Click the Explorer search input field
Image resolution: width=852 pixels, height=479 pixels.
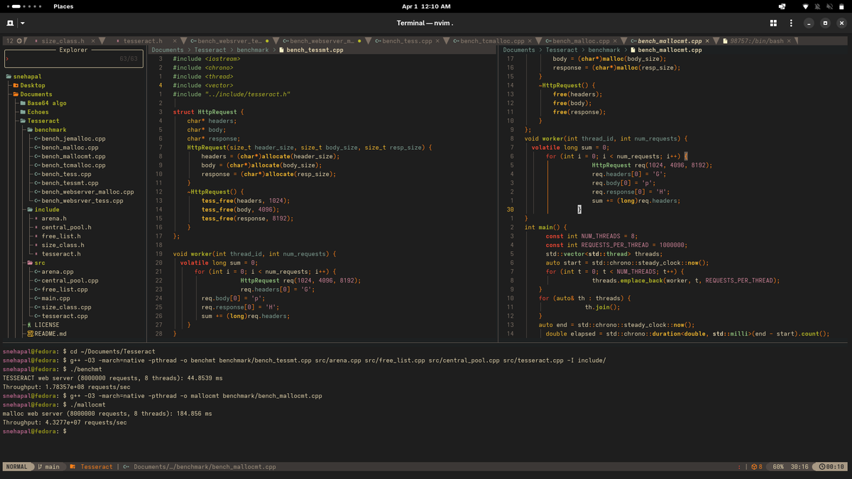tap(73, 59)
